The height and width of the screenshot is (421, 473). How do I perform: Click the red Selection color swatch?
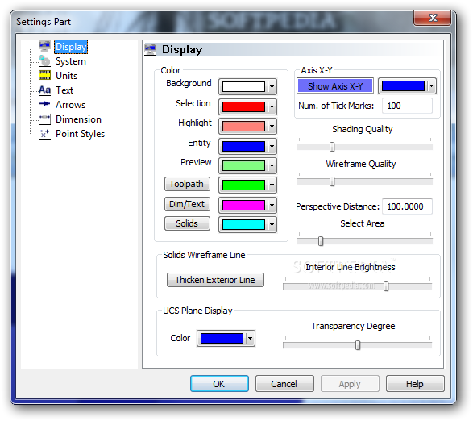pos(243,107)
